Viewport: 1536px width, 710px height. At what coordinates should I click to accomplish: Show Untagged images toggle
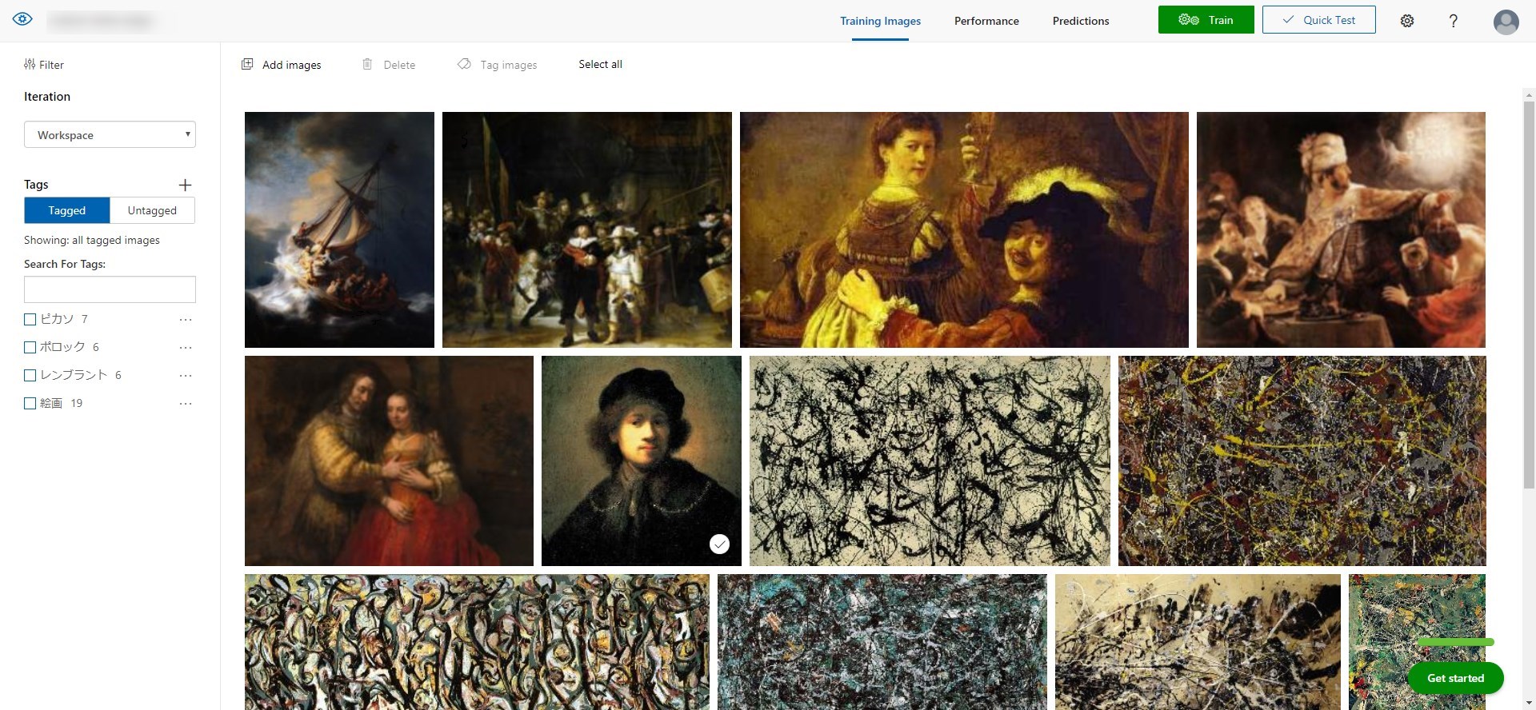pyautogui.click(x=152, y=210)
